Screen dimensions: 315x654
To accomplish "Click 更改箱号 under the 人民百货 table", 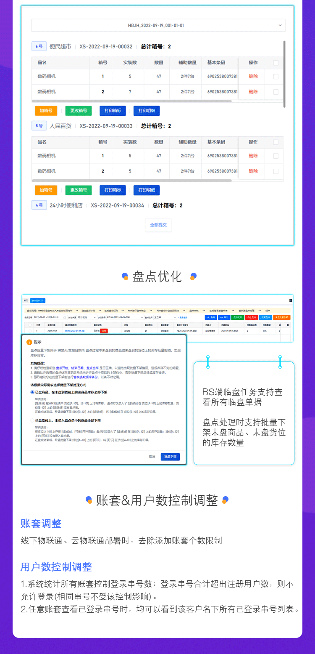I will coord(79,190).
